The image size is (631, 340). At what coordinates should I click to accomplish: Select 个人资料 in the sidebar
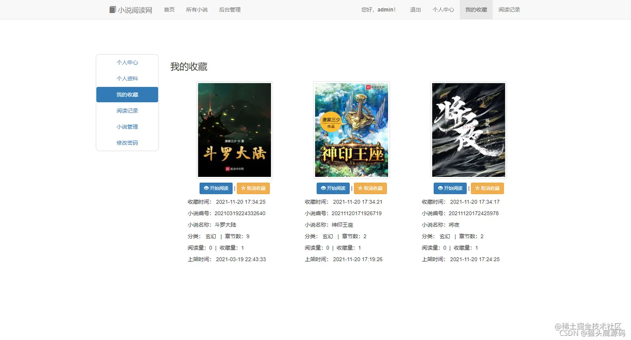pos(127,79)
